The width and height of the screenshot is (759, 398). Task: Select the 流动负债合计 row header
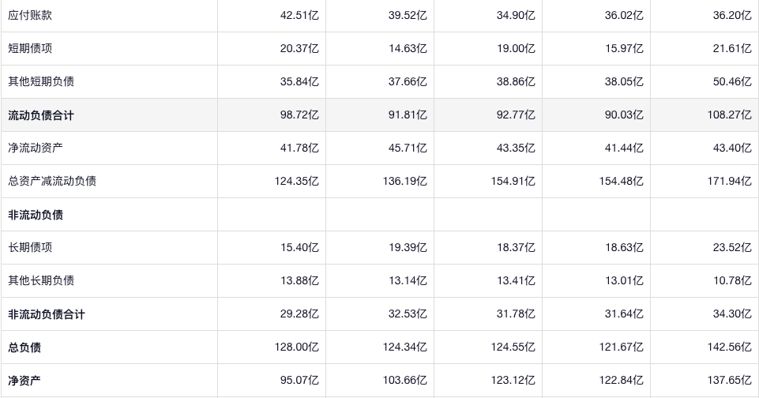click(41, 115)
